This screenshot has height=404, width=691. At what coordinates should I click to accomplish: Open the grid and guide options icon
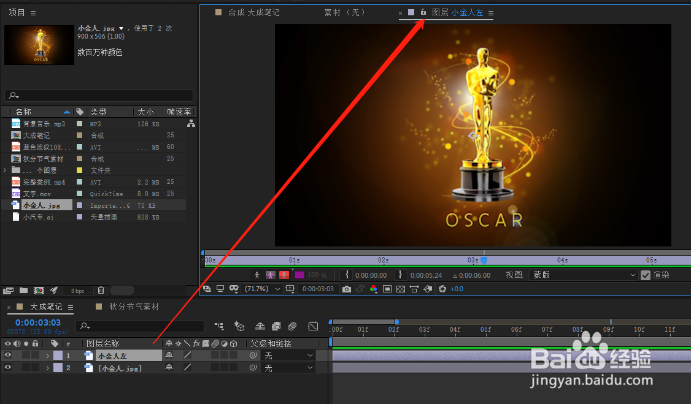point(290,289)
